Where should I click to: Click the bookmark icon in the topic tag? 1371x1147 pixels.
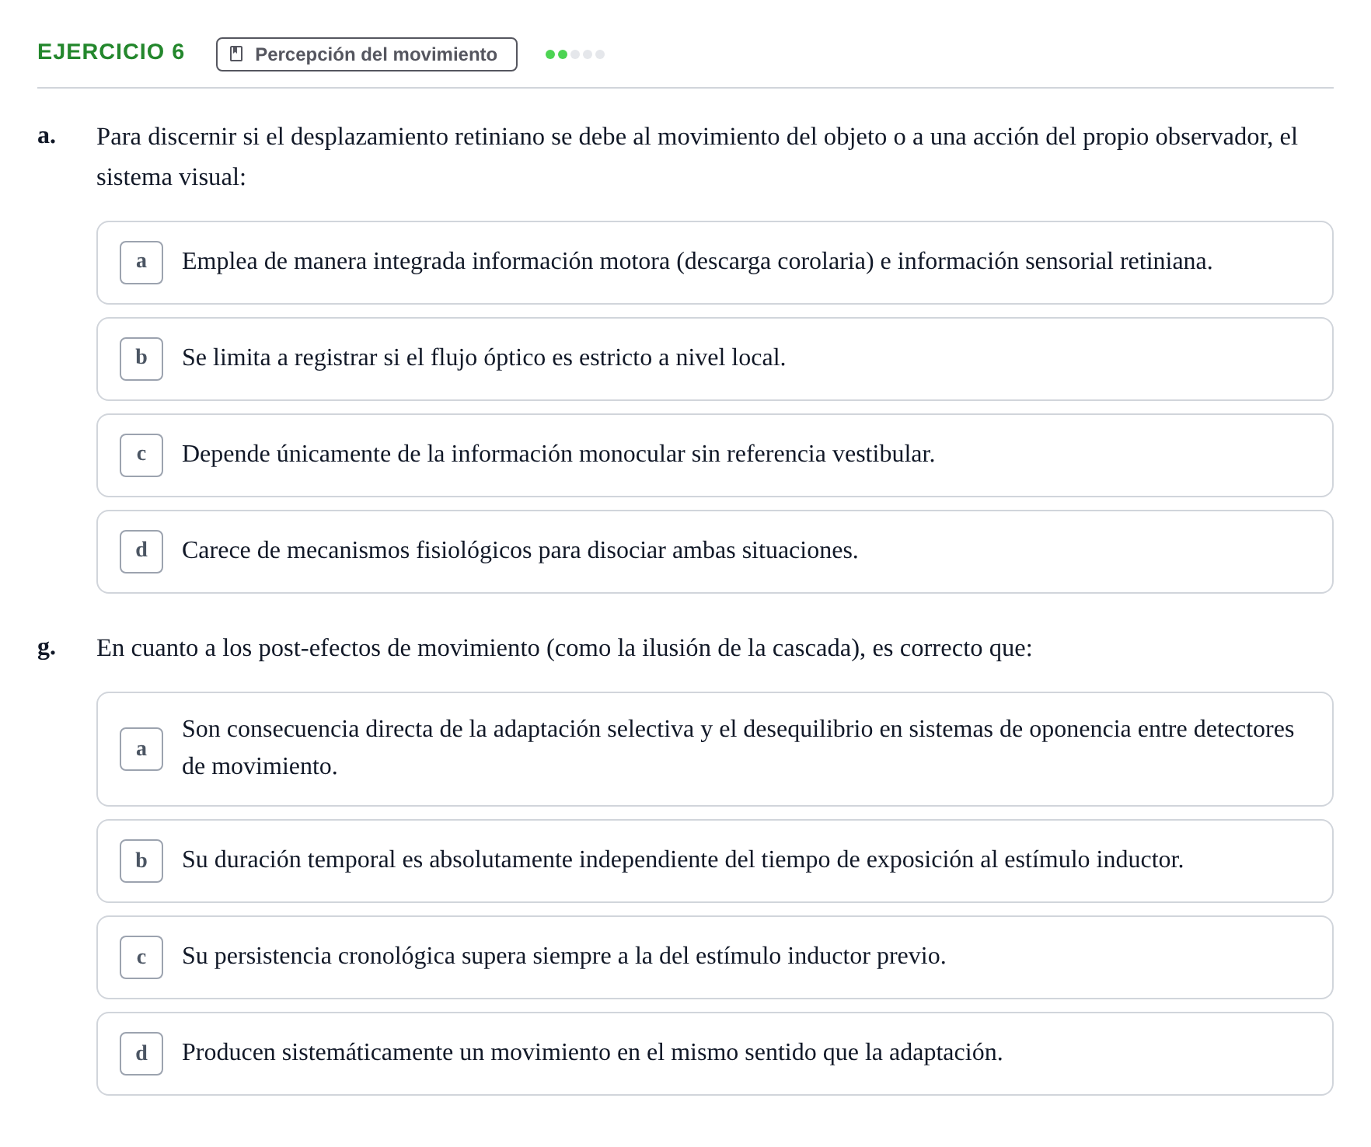[x=237, y=54]
